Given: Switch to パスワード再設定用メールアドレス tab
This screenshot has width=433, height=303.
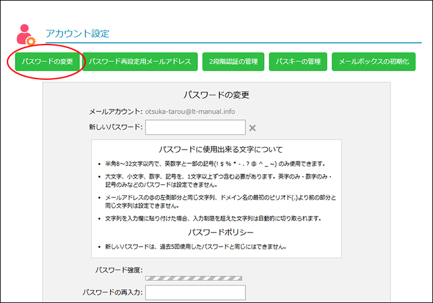Looking at the screenshot, I should pyautogui.click(x=141, y=62).
